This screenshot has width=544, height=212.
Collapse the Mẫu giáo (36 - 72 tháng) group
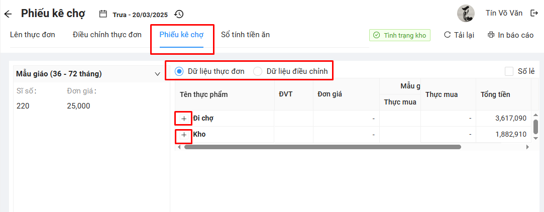[157, 74]
